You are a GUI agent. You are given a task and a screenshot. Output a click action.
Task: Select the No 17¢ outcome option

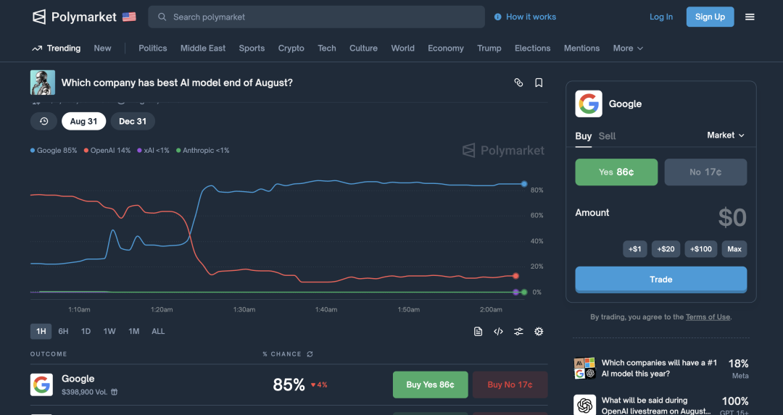(x=705, y=172)
